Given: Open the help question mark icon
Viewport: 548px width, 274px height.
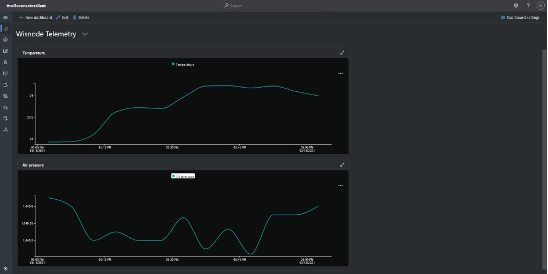Looking at the screenshot, I should (528, 5).
